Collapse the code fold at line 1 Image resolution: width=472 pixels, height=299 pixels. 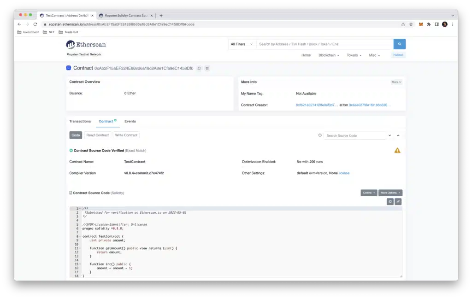[80, 208]
